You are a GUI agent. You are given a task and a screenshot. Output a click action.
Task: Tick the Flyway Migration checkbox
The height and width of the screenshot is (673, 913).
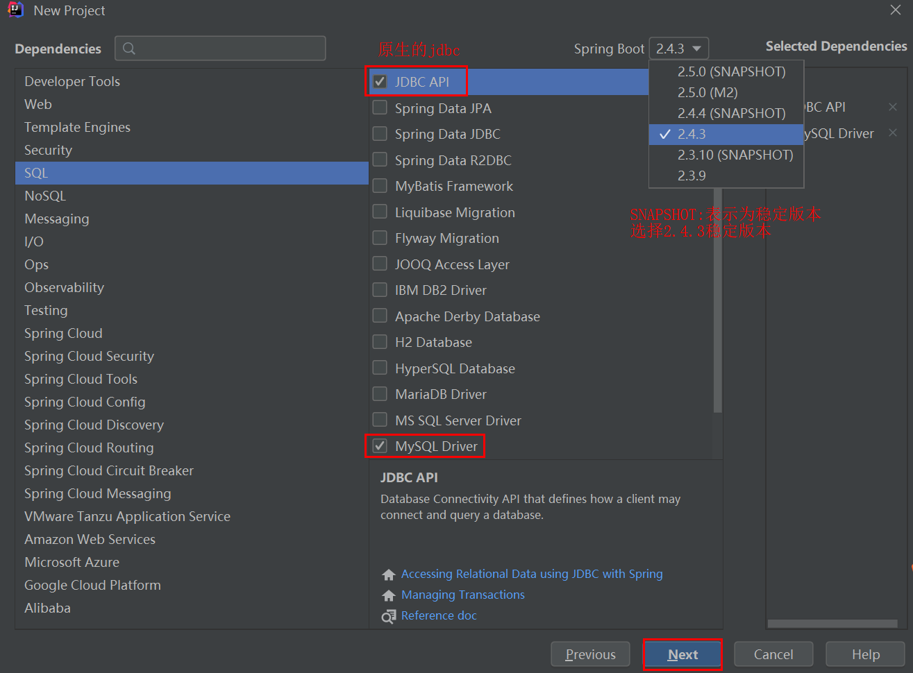pyautogui.click(x=380, y=237)
